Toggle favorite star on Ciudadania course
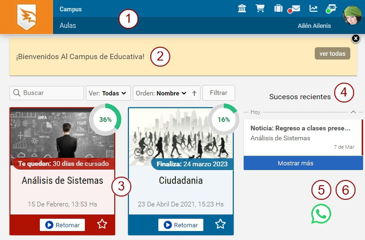The width and height of the screenshot is (365, 240). tap(220, 224)
